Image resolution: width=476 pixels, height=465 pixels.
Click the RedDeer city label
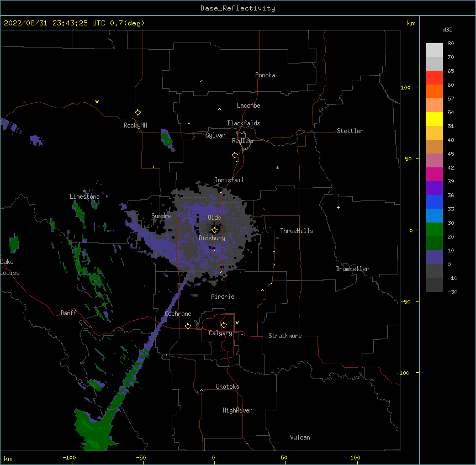(243, 141)
